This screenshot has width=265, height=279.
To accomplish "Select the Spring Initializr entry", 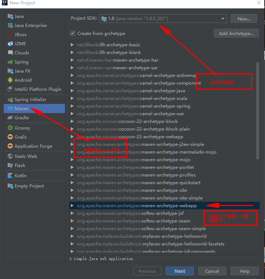I will [x=34, y=100].
